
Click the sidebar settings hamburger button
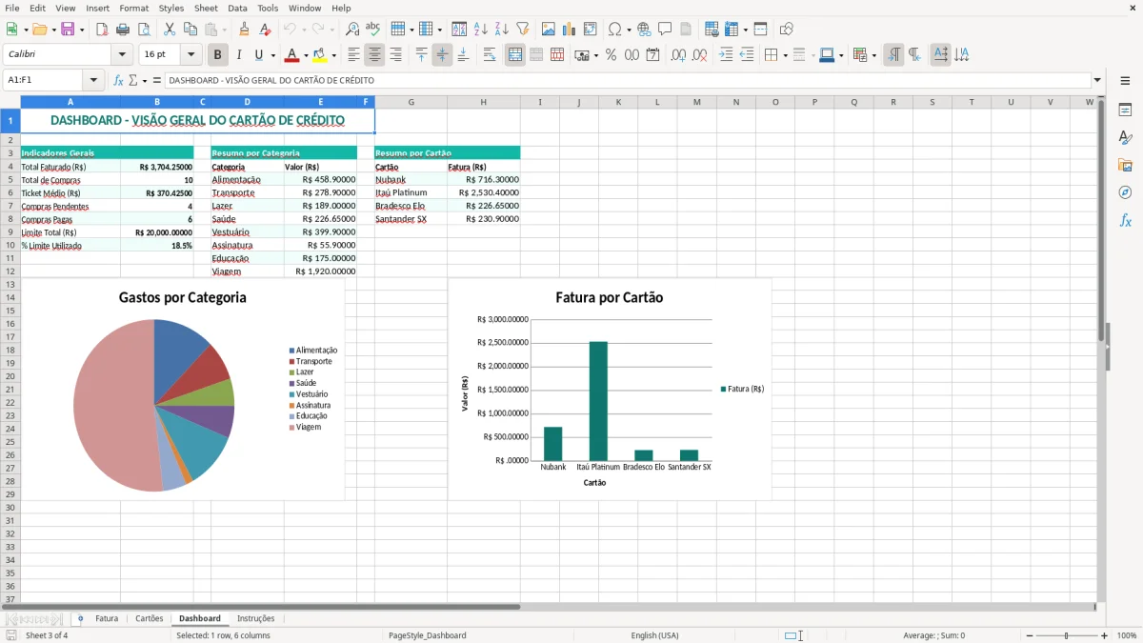point(1125,82)
